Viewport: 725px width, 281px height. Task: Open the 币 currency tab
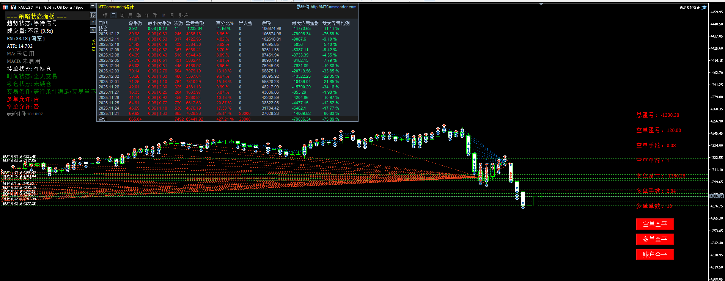pos(156,15)
